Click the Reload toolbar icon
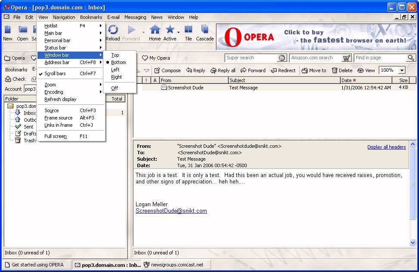Screen dimensions: 419x272 tap(113, 30)
